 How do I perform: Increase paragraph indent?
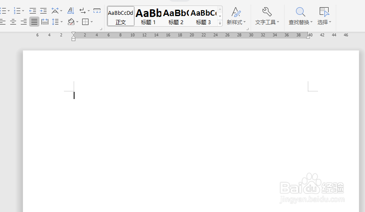point(43,11)
